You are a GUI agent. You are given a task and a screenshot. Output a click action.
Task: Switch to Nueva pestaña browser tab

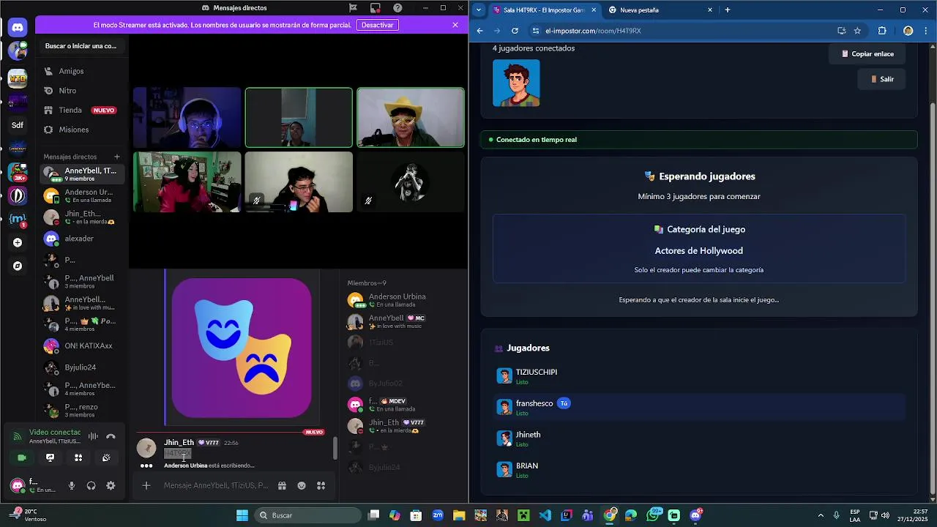click(659, 10)
